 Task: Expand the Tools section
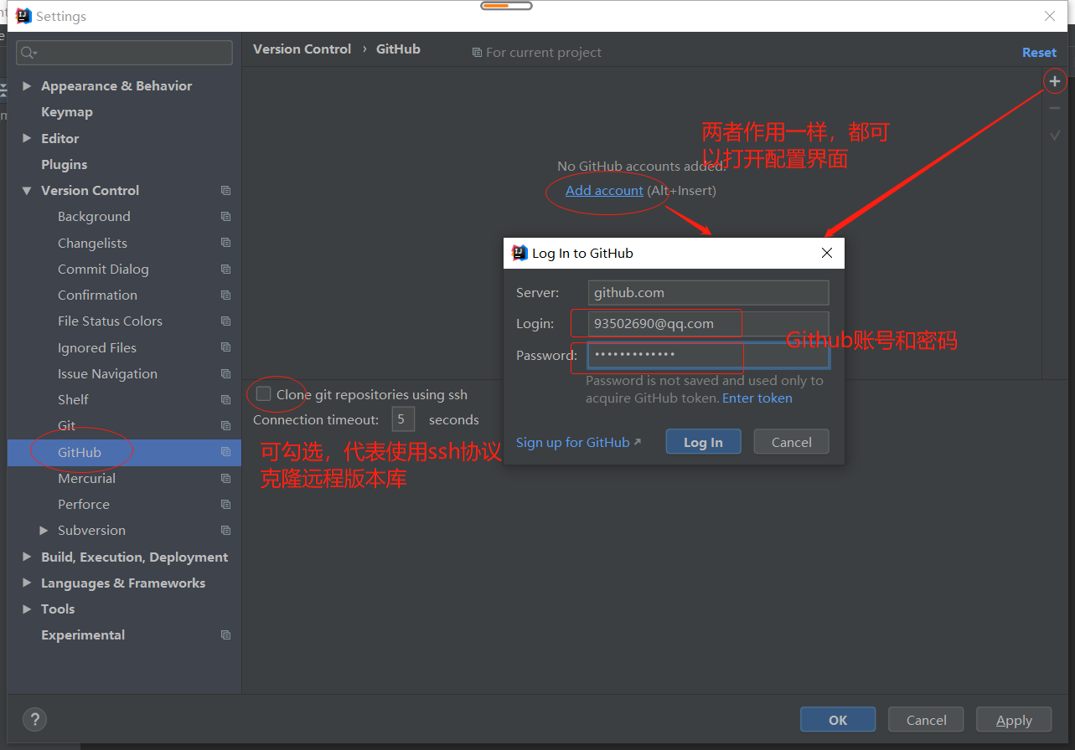[x=27, y=609]
